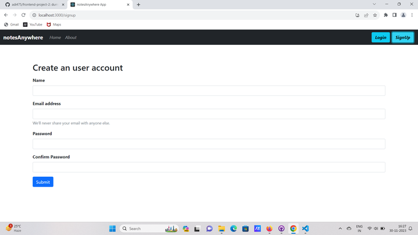Viewport: 418px width, 235px height.
Task: Open GitHub Desktop from the taskbar
Action: [281, 229]
